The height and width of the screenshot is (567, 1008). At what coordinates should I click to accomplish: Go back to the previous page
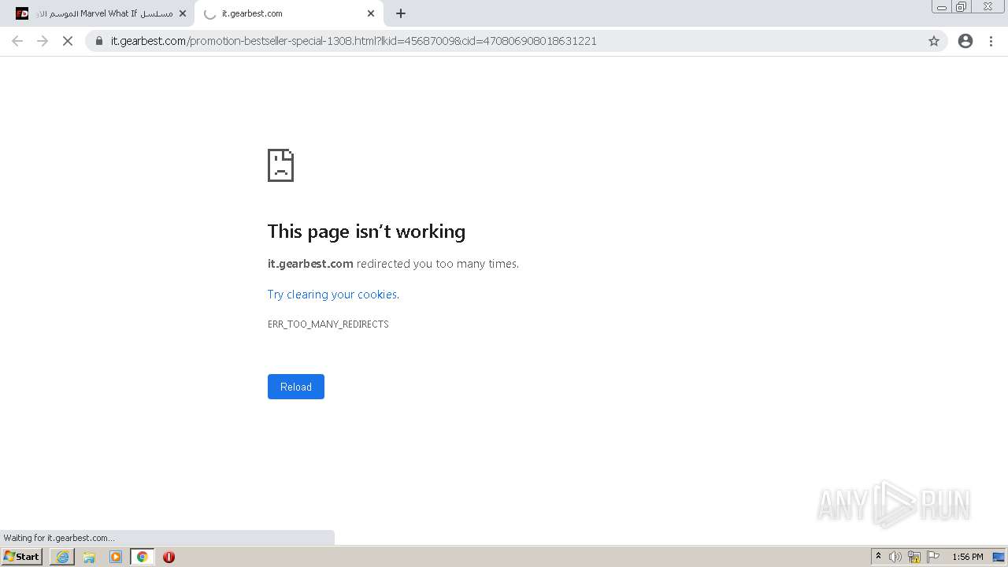[17, 41]
